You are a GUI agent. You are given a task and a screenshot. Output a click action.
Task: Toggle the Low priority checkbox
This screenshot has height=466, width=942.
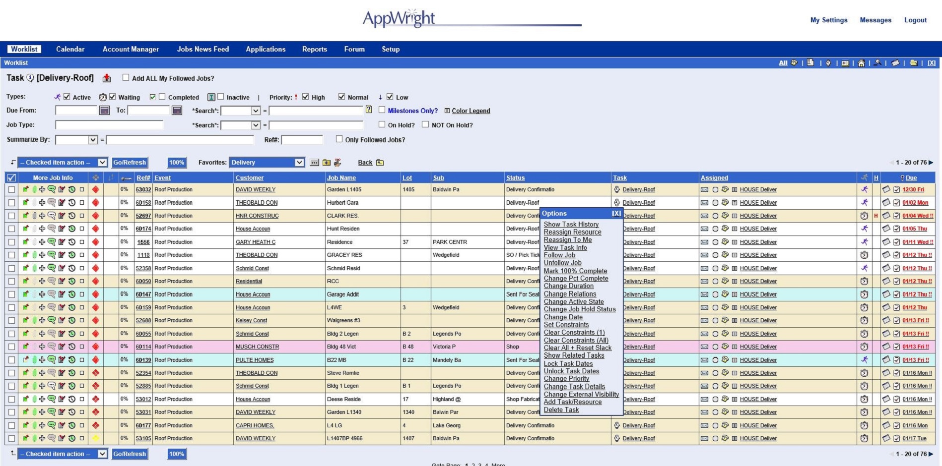(x=390, y=97)
